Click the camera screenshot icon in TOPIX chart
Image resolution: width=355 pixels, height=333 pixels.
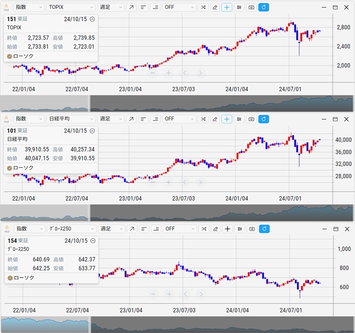251,8
